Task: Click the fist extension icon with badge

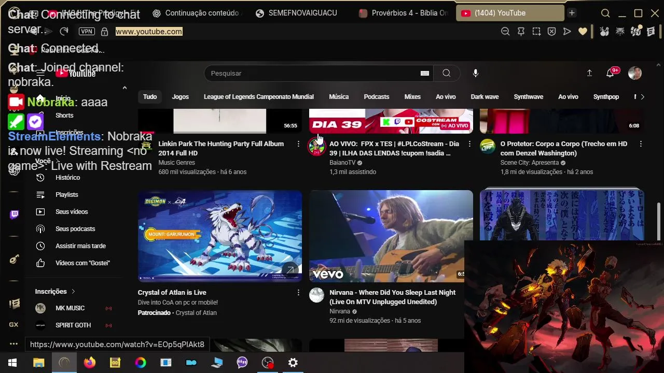Action: [x=635, y=32]
